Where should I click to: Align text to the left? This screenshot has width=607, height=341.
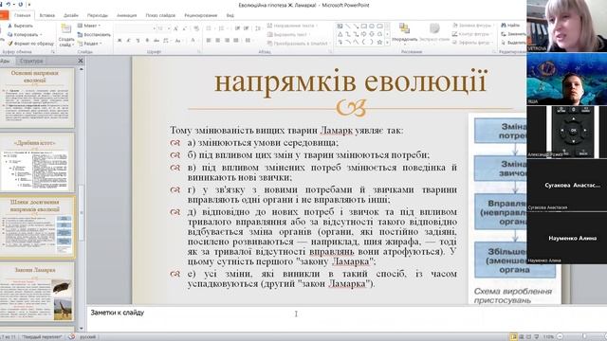[209, 41]
